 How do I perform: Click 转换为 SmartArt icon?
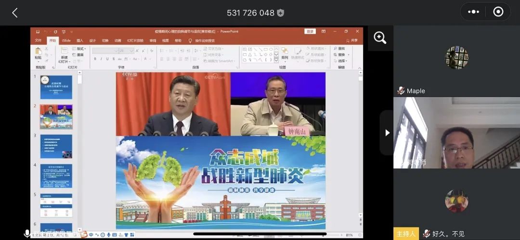click(205, 61)
